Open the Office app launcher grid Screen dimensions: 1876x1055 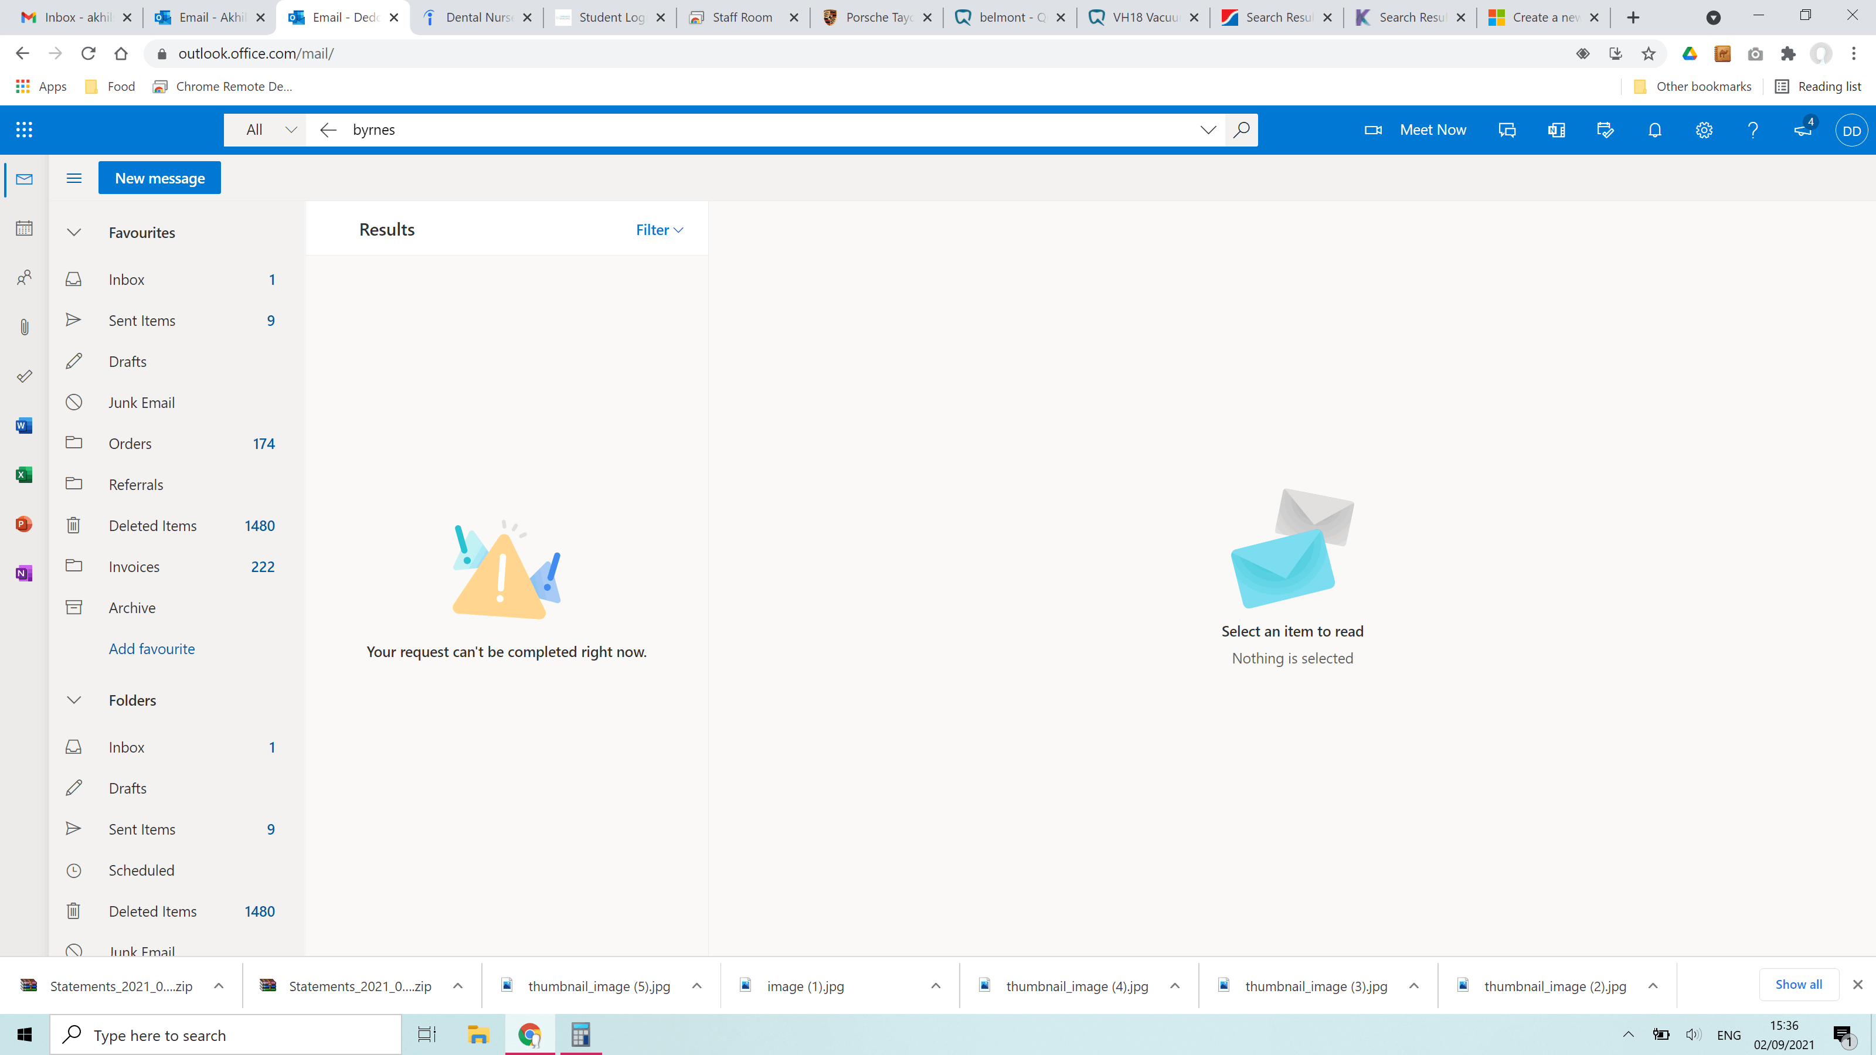pos(24,130)
